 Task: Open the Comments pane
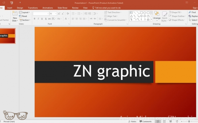pyautogui.click(x=145, y=121)
